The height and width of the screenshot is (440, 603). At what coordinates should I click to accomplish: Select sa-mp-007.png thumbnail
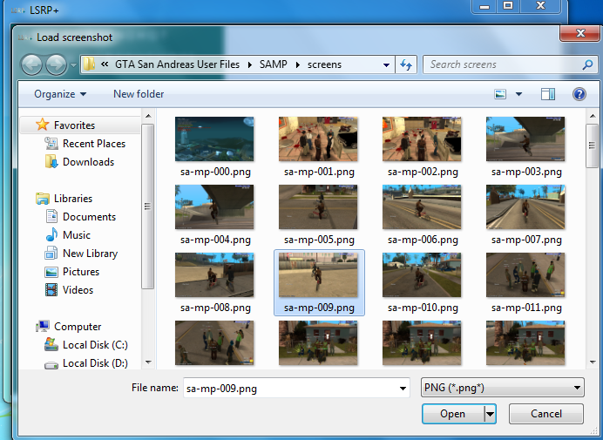[525, 206]
